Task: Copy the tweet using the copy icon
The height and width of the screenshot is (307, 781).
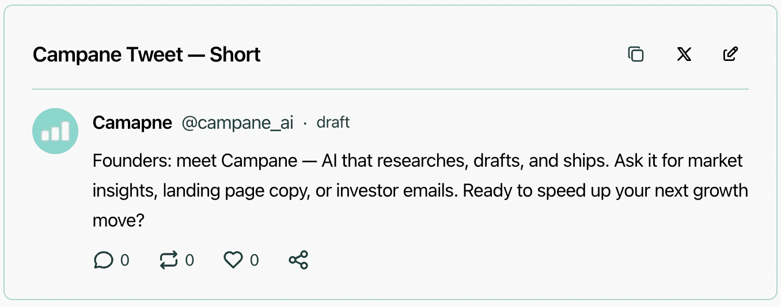Action: pos(636,55)
